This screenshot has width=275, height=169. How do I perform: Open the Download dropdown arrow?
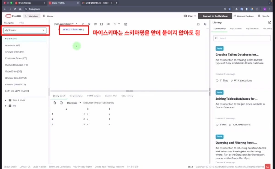[x=80, y=103]
